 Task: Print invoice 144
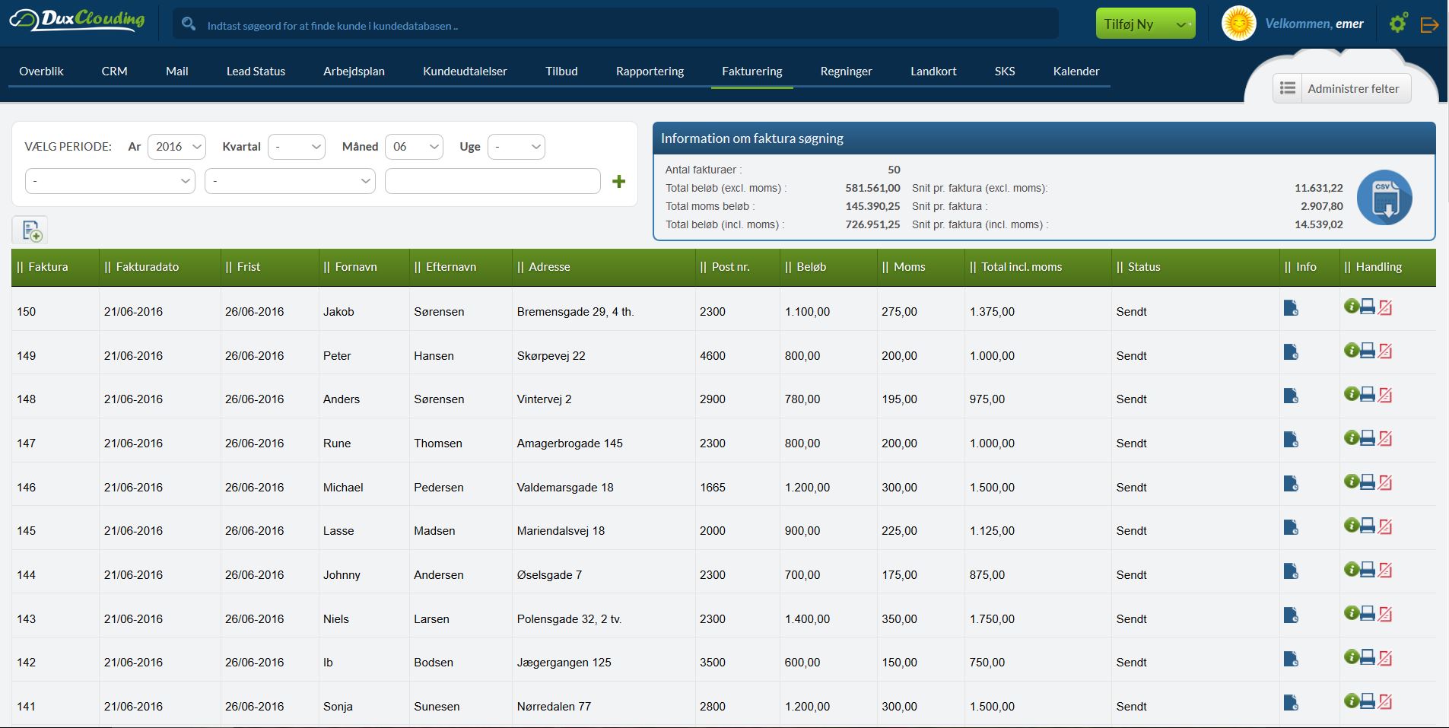[x=1368, y=569]
